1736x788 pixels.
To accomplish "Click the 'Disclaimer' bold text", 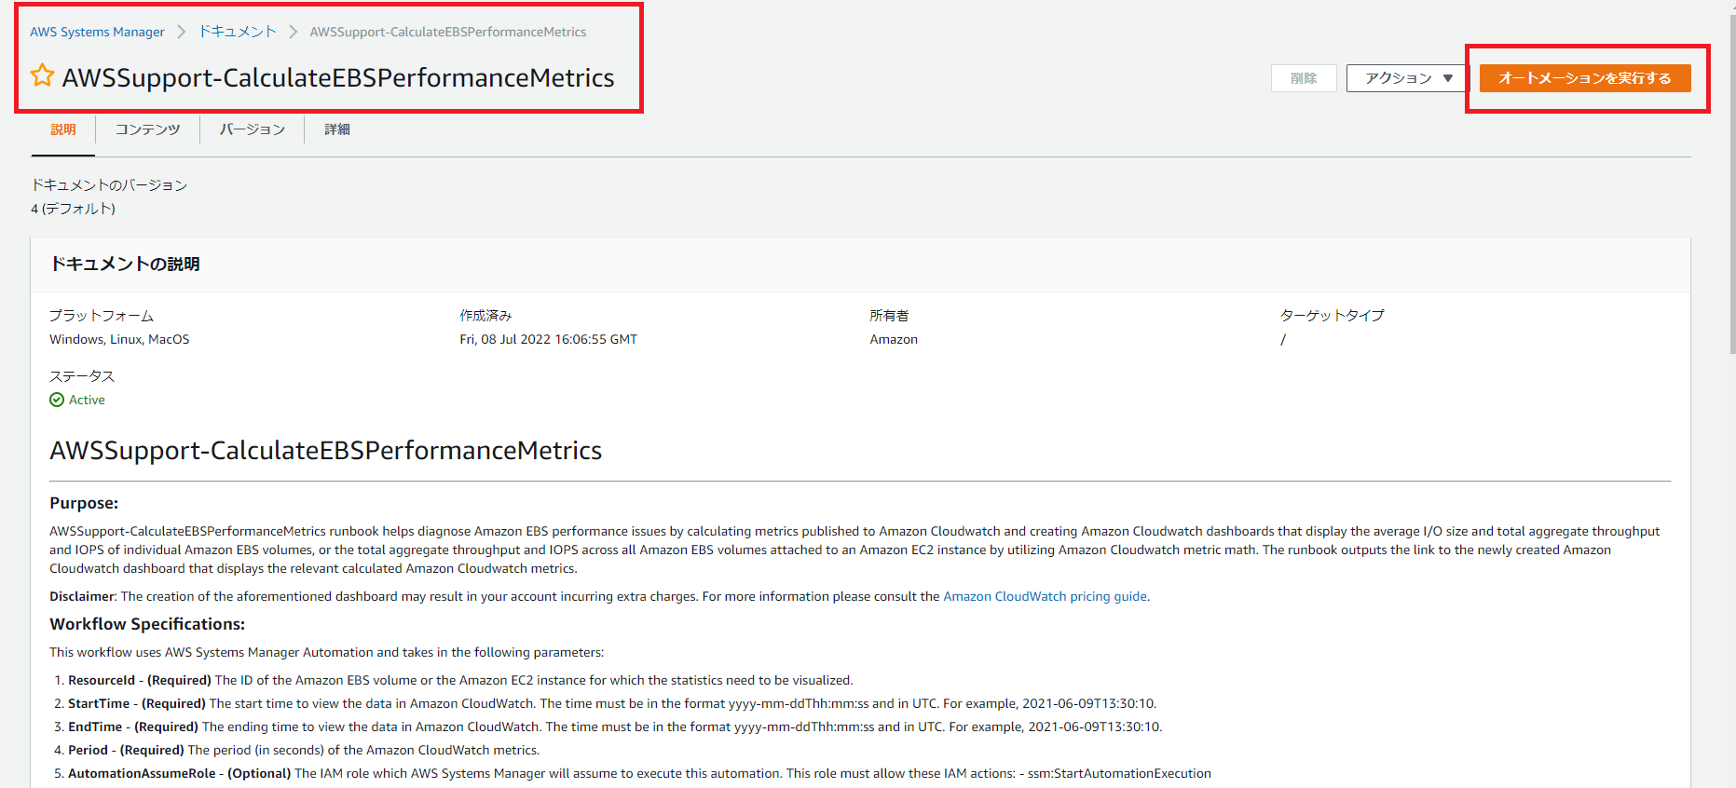I will pyautogui.click(x=82, y=596).
